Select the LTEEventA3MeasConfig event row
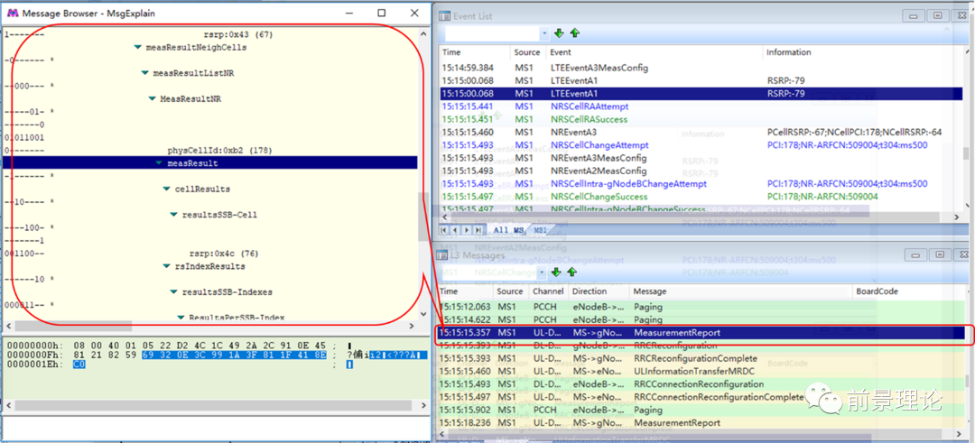This screenshot has height=443, width=975. 701,68
